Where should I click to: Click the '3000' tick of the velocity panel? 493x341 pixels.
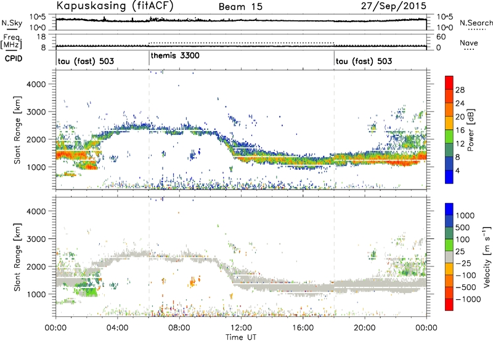point(36,239)
